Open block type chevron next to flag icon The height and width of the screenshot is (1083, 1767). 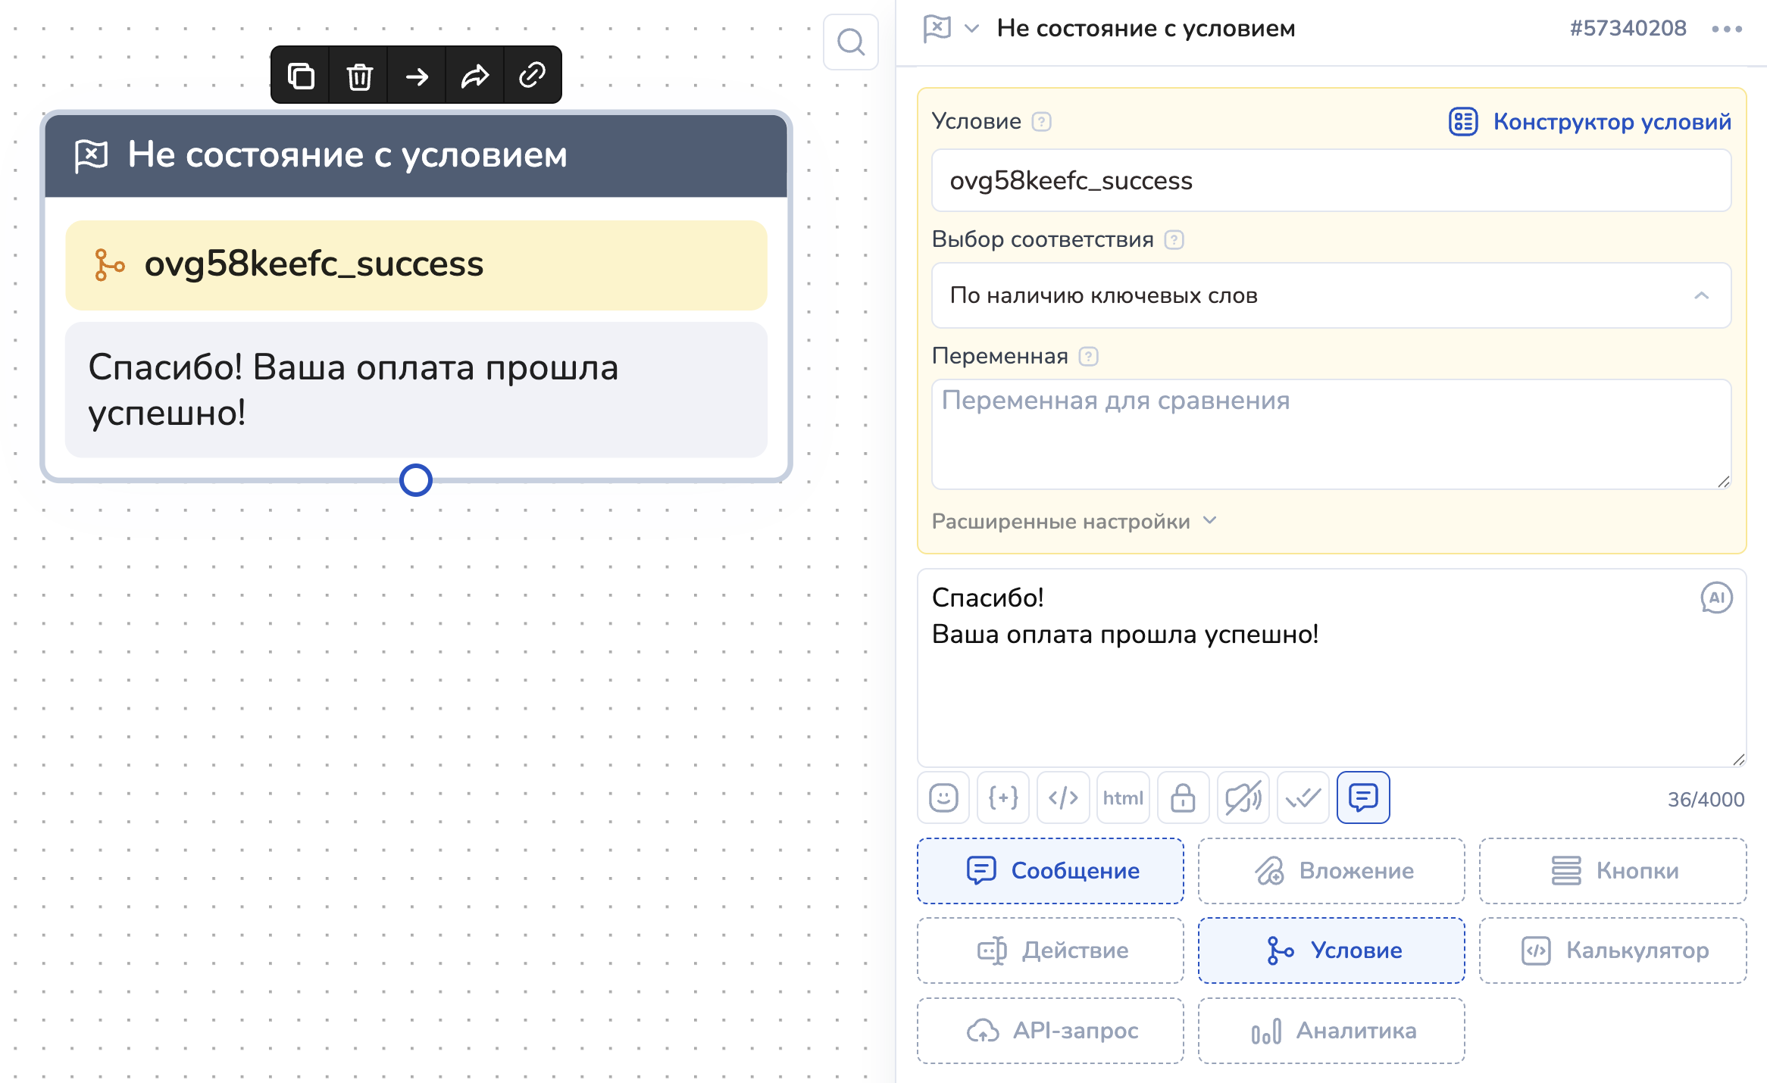click(x=971, y=29)
